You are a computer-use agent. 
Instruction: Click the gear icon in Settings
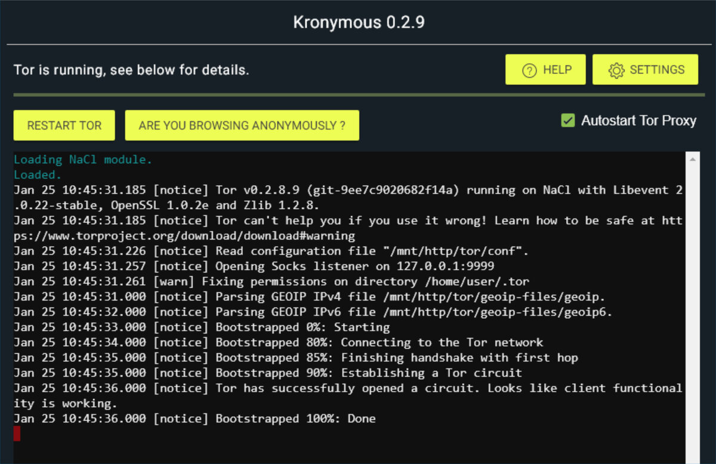tap(616, 70)
